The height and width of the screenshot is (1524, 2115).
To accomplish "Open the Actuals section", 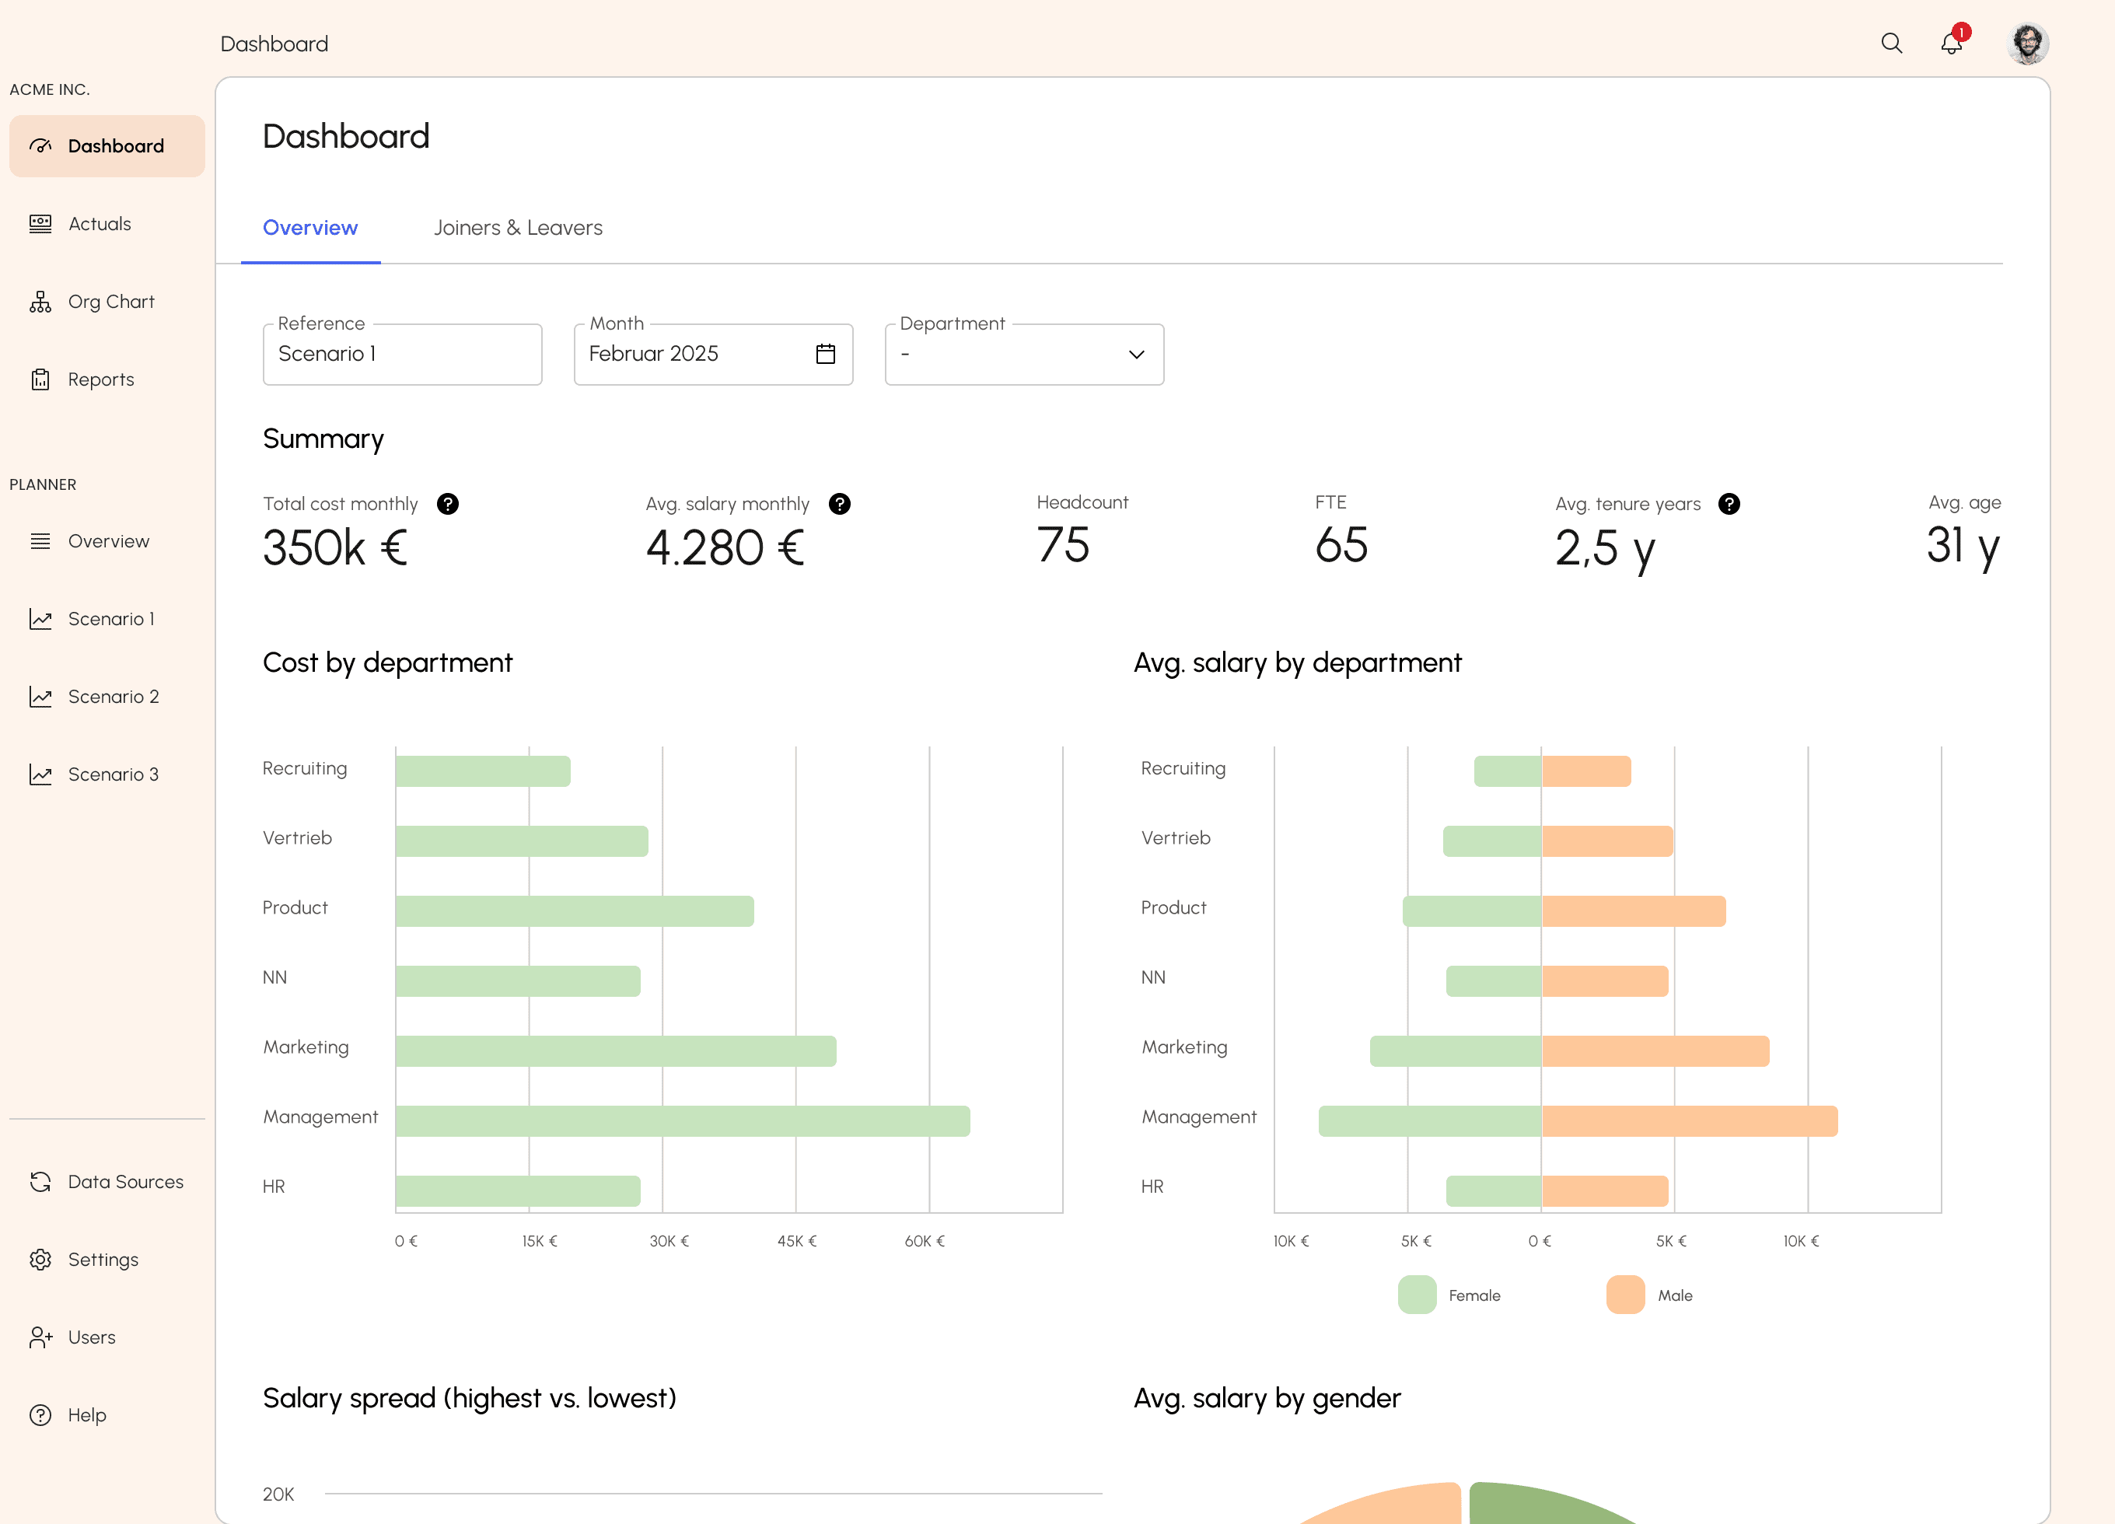I will tap(100, 223).
